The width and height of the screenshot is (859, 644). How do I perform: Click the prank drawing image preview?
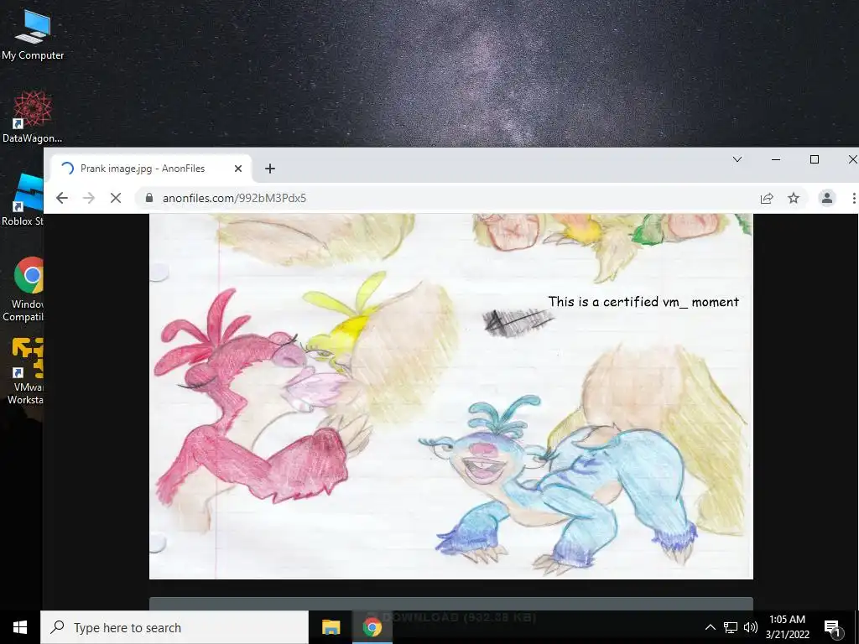(450, 397)
